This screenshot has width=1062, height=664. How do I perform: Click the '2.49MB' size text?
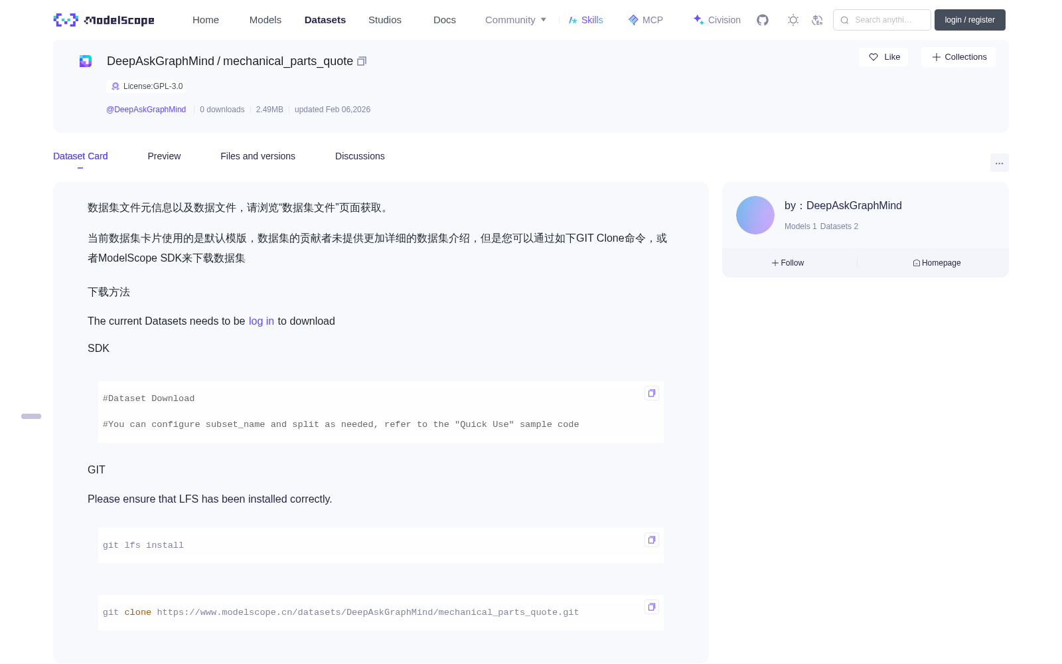[x=269, y=110]
